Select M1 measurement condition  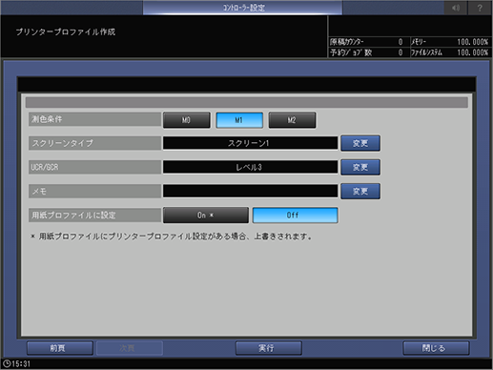coord(239,120)
